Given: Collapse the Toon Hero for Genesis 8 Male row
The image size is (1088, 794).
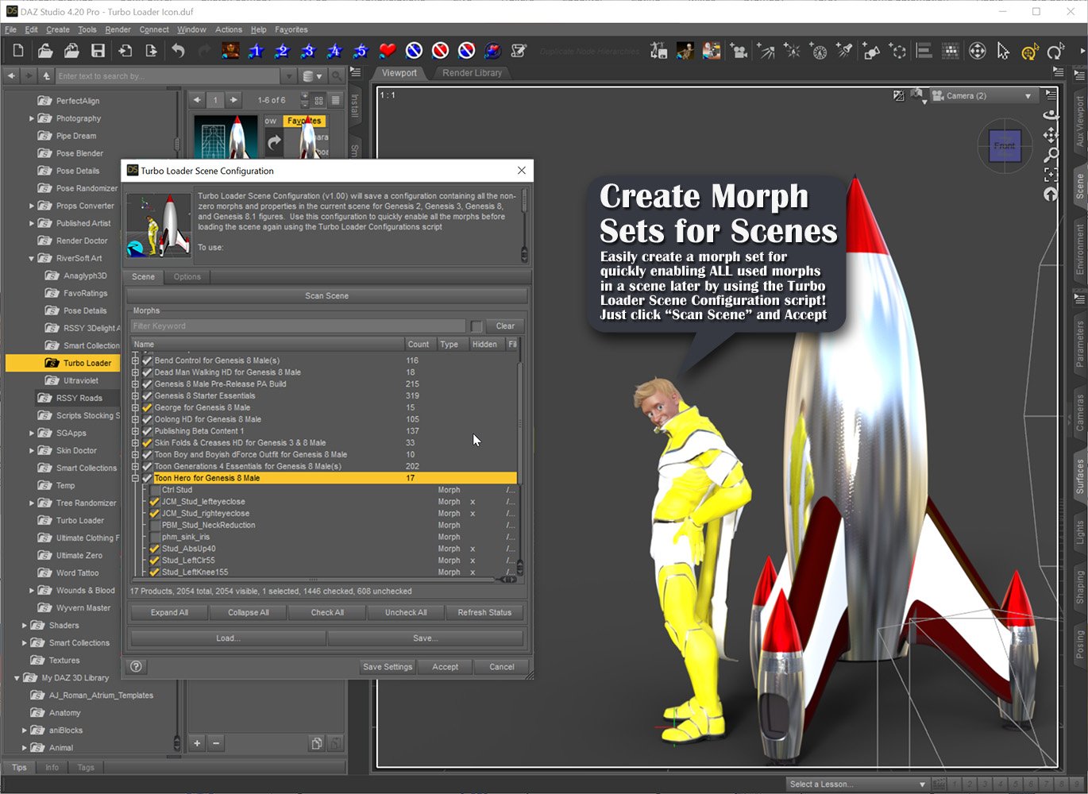Looking at the screenshot, I should 135,478.
